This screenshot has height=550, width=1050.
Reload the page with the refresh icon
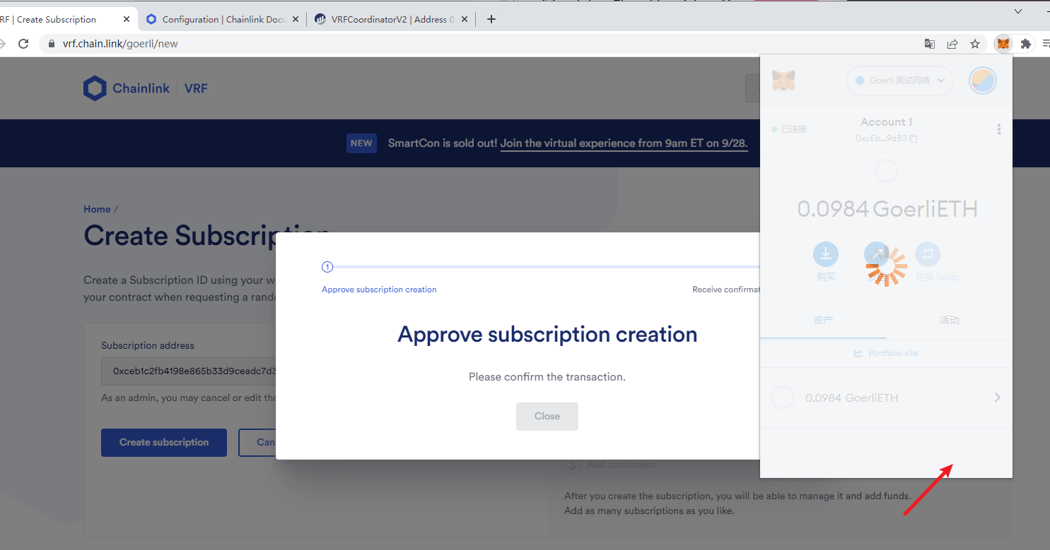coord(23,44)
